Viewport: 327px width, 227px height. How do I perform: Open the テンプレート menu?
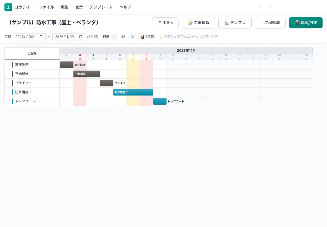click(x=101, y=7)
